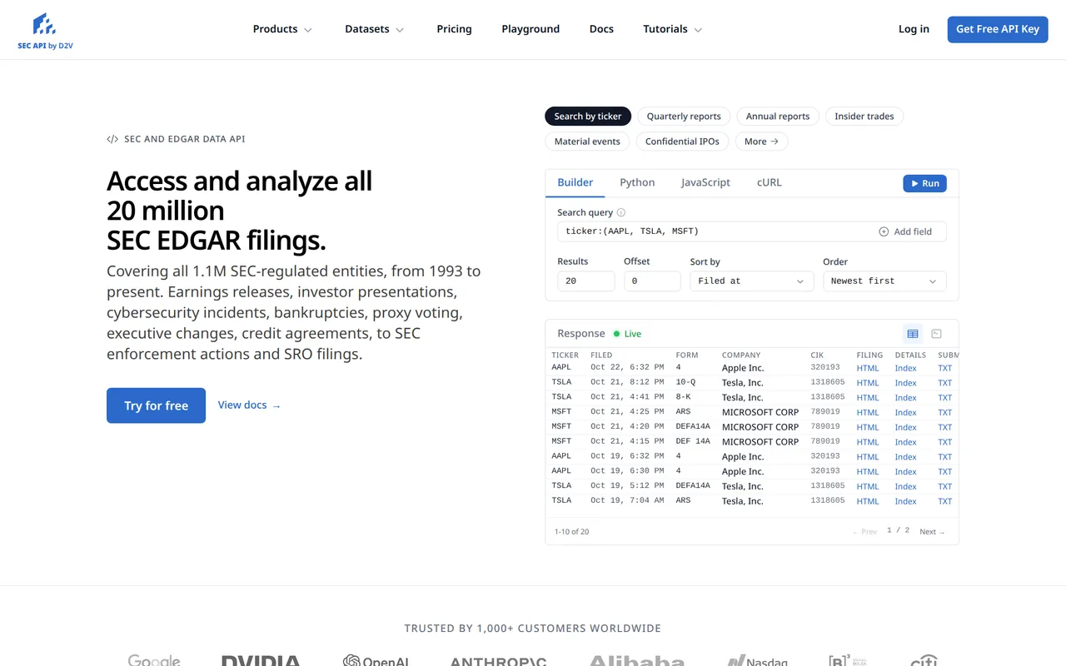Click the Offset number field
Screen dimensions: 1066x666
(x=652, y=281)
